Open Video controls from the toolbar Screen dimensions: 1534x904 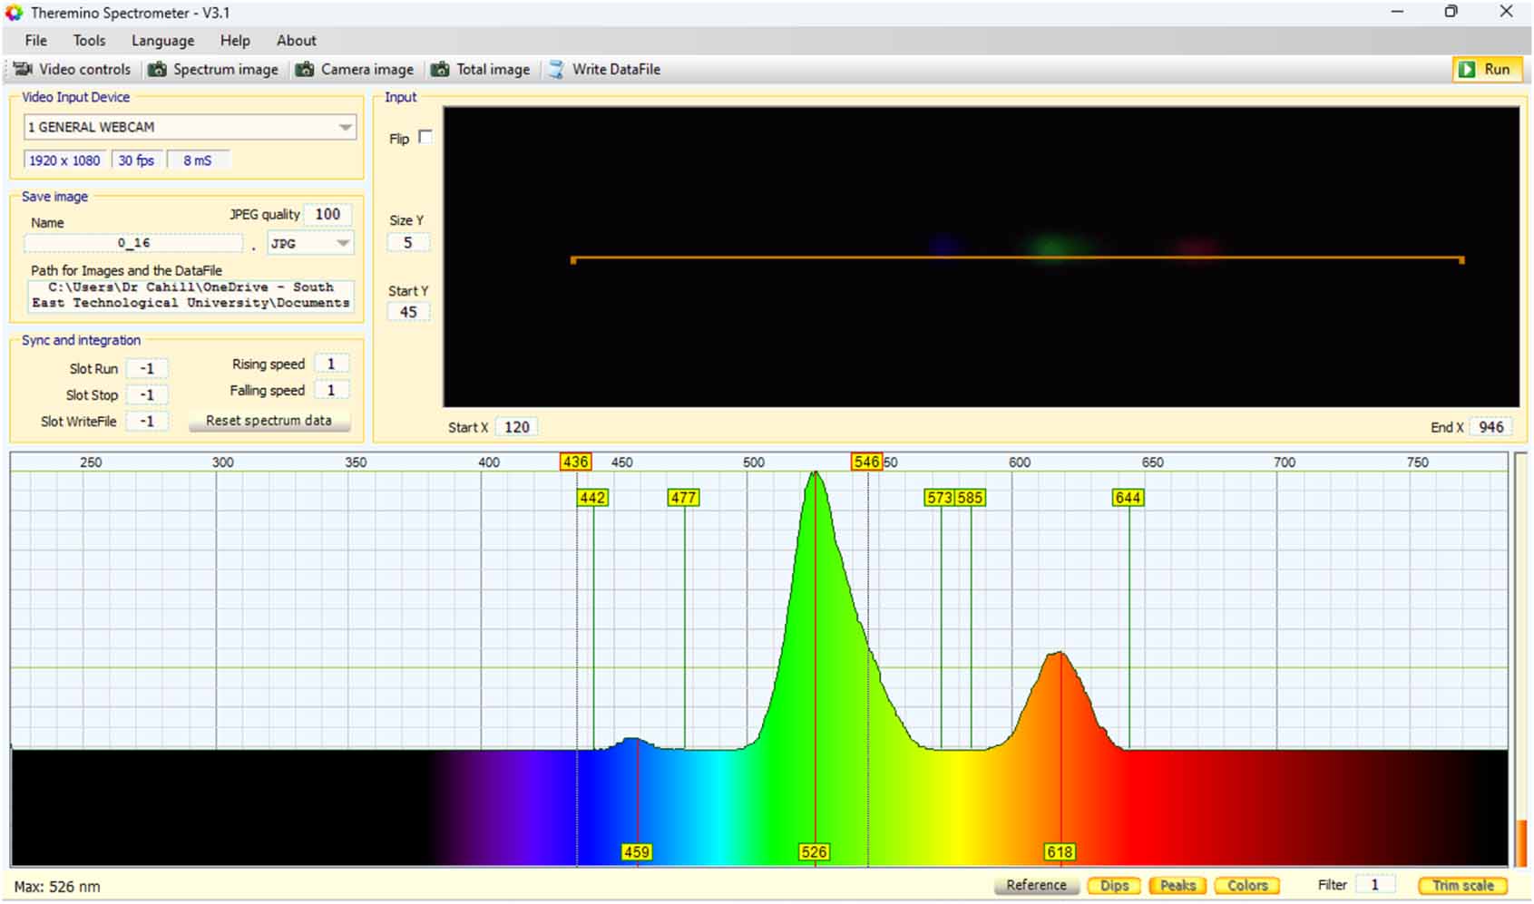[72, 69]
